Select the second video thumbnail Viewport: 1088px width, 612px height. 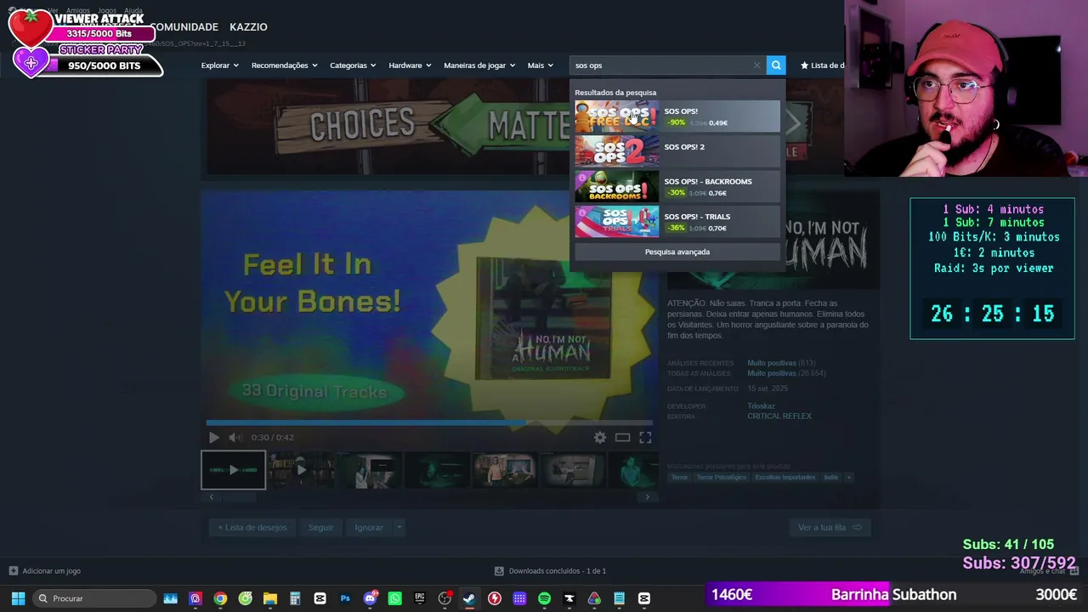point(300,470)
